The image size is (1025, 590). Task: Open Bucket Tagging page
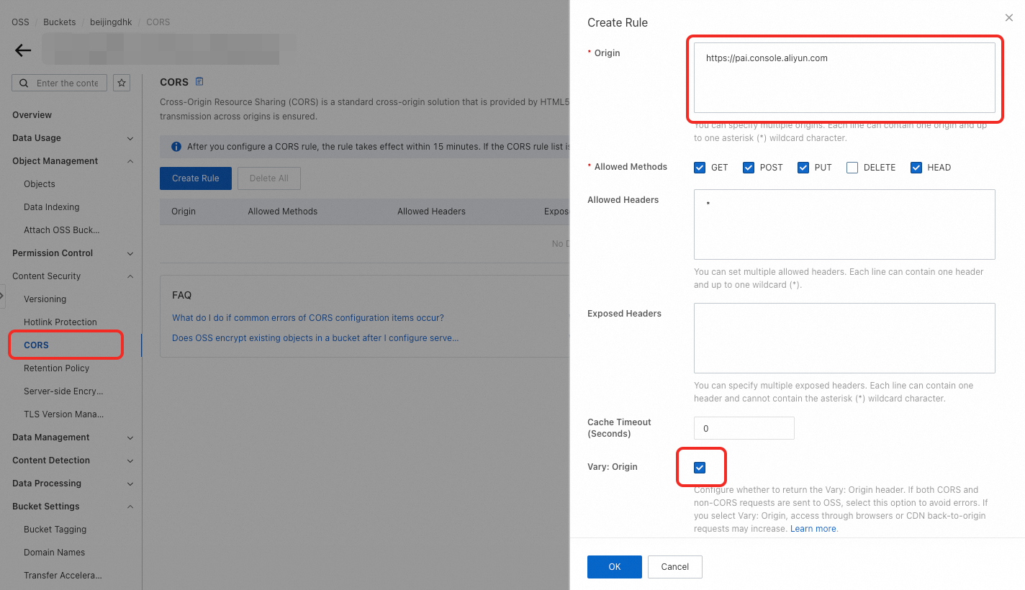[55, 530]
